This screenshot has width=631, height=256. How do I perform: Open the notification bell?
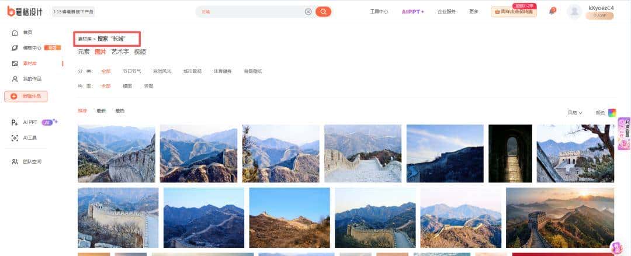[552, 11]
